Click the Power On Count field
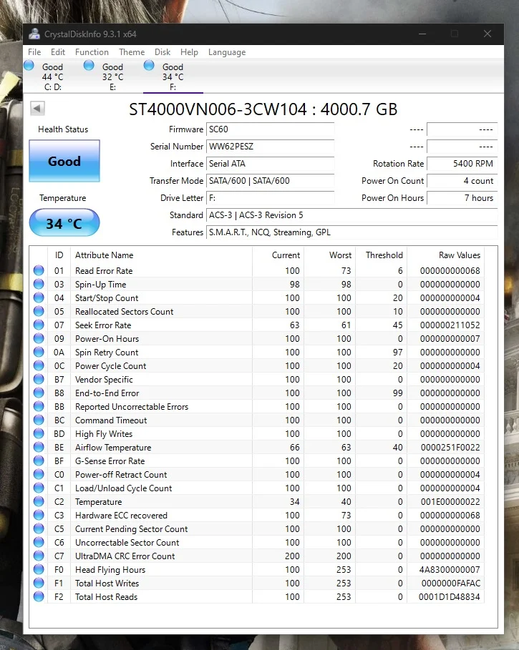The height and width of the screenshot is (650, 519). pyautogui.click(x=462, y=181)
